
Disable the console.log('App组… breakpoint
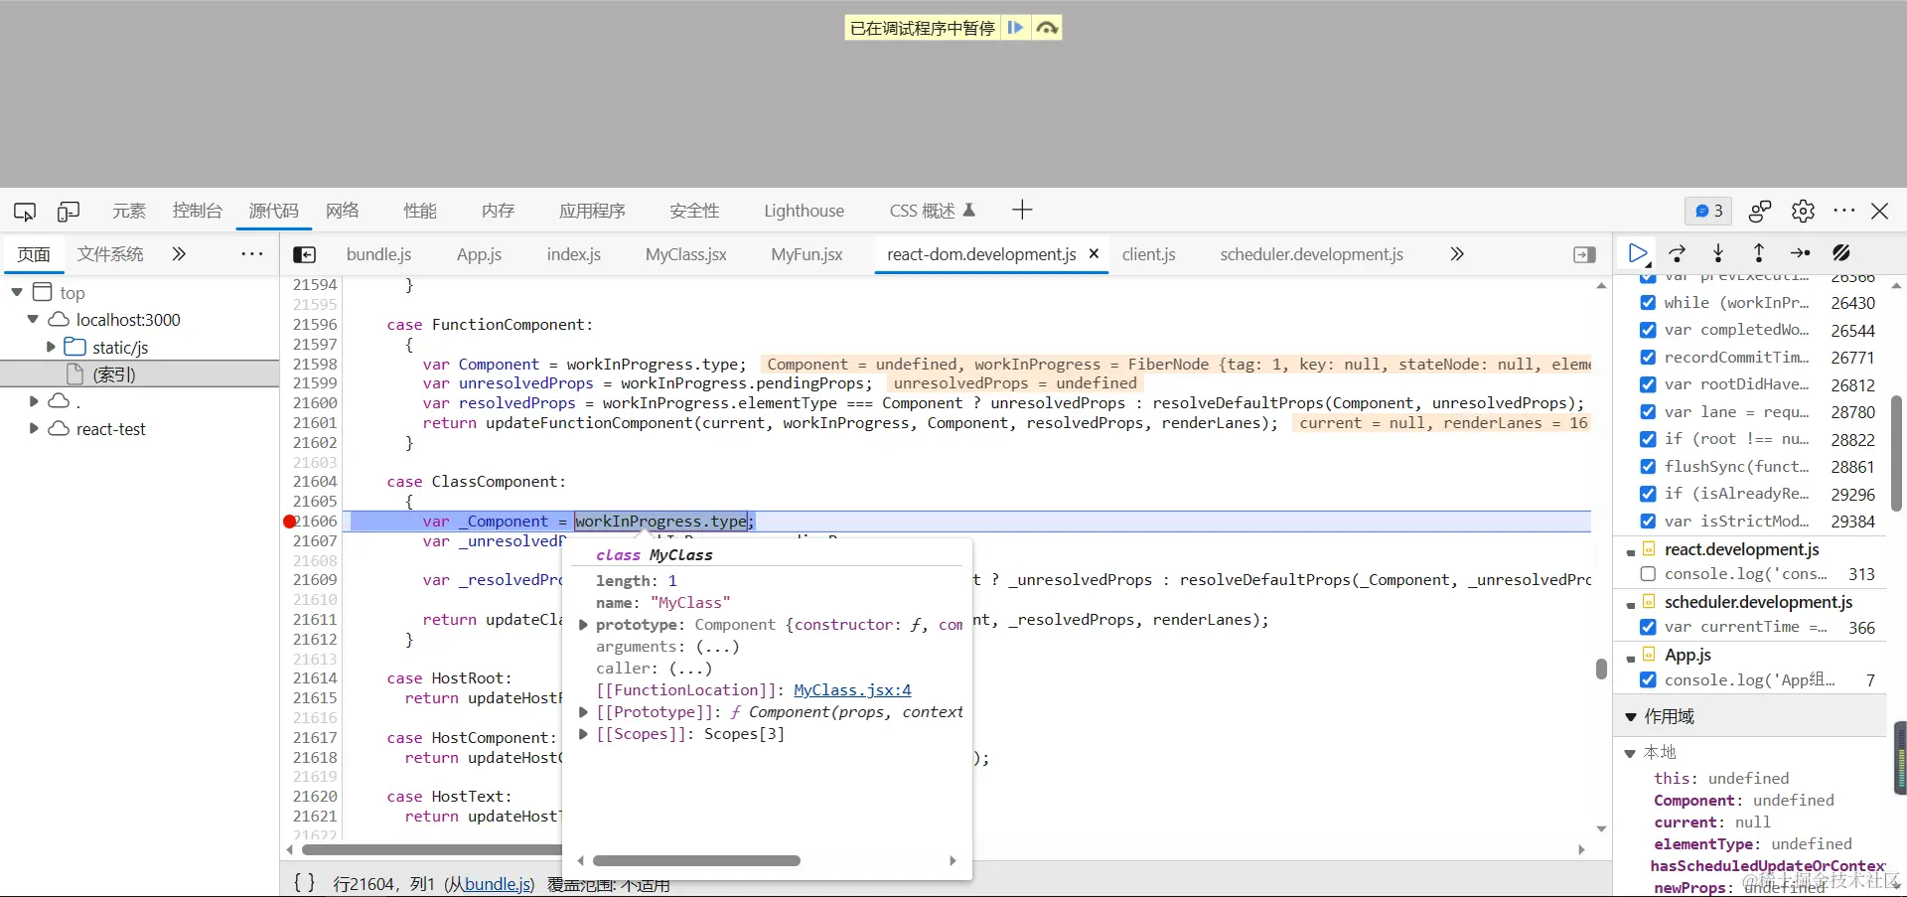[1648, 679]
